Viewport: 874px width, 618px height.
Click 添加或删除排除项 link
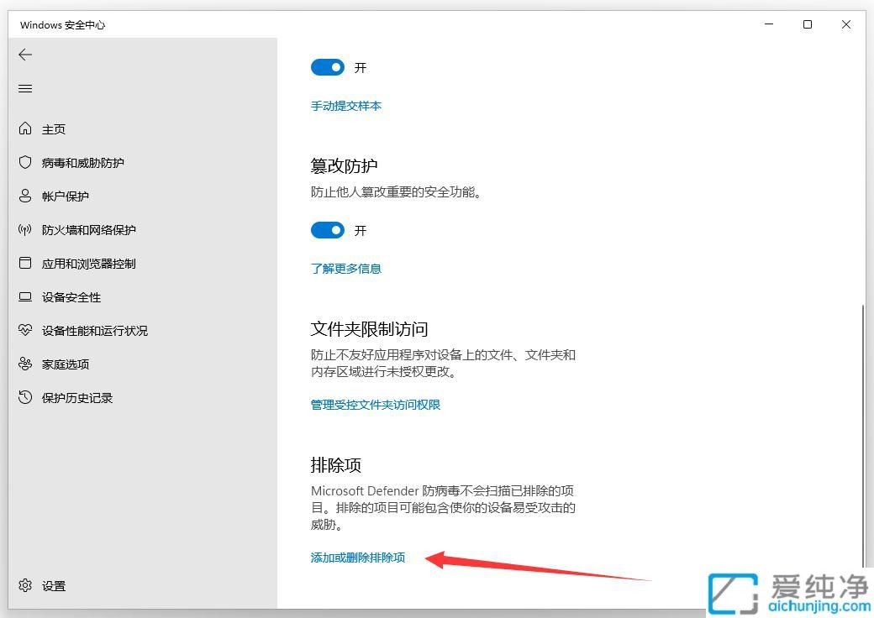[358, 557]
